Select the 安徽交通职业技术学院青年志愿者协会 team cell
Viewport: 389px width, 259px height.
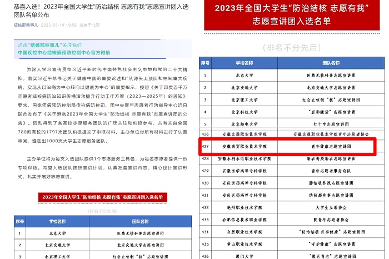click(331, 134)
